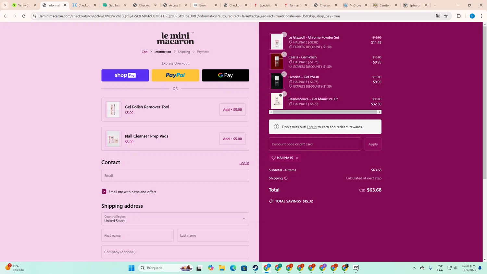Go to Cart in checkout breadcrumb
487x274 pixels.
point(144,52)
